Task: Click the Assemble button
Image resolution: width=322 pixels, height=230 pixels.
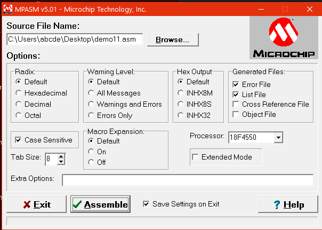Action: point(100,204)
